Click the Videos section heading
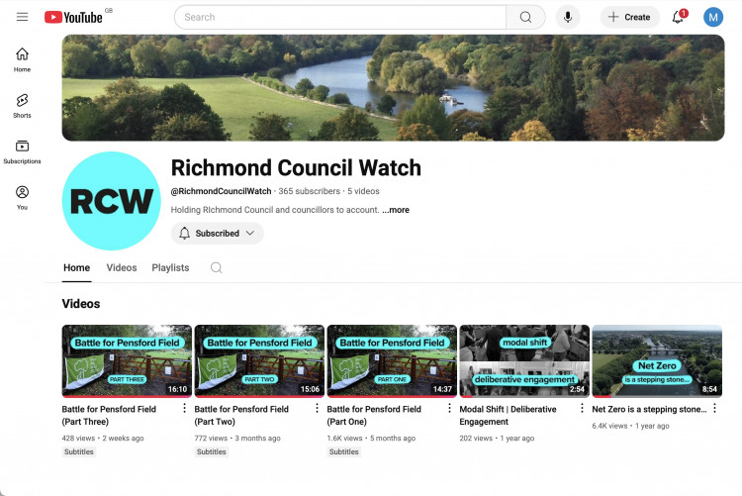This screenshot has width=742, height=496. click(x=81, y=304)
